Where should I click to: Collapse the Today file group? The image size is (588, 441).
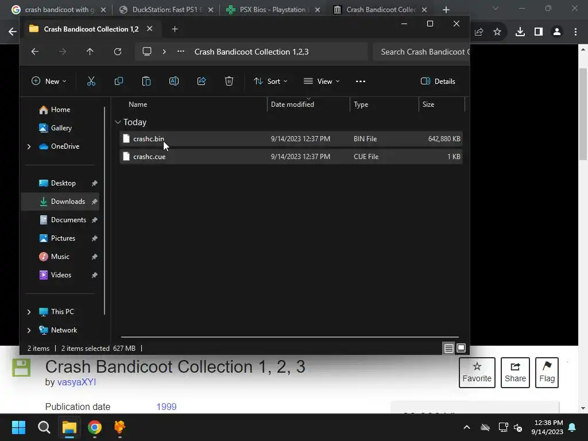click(118, 122)
